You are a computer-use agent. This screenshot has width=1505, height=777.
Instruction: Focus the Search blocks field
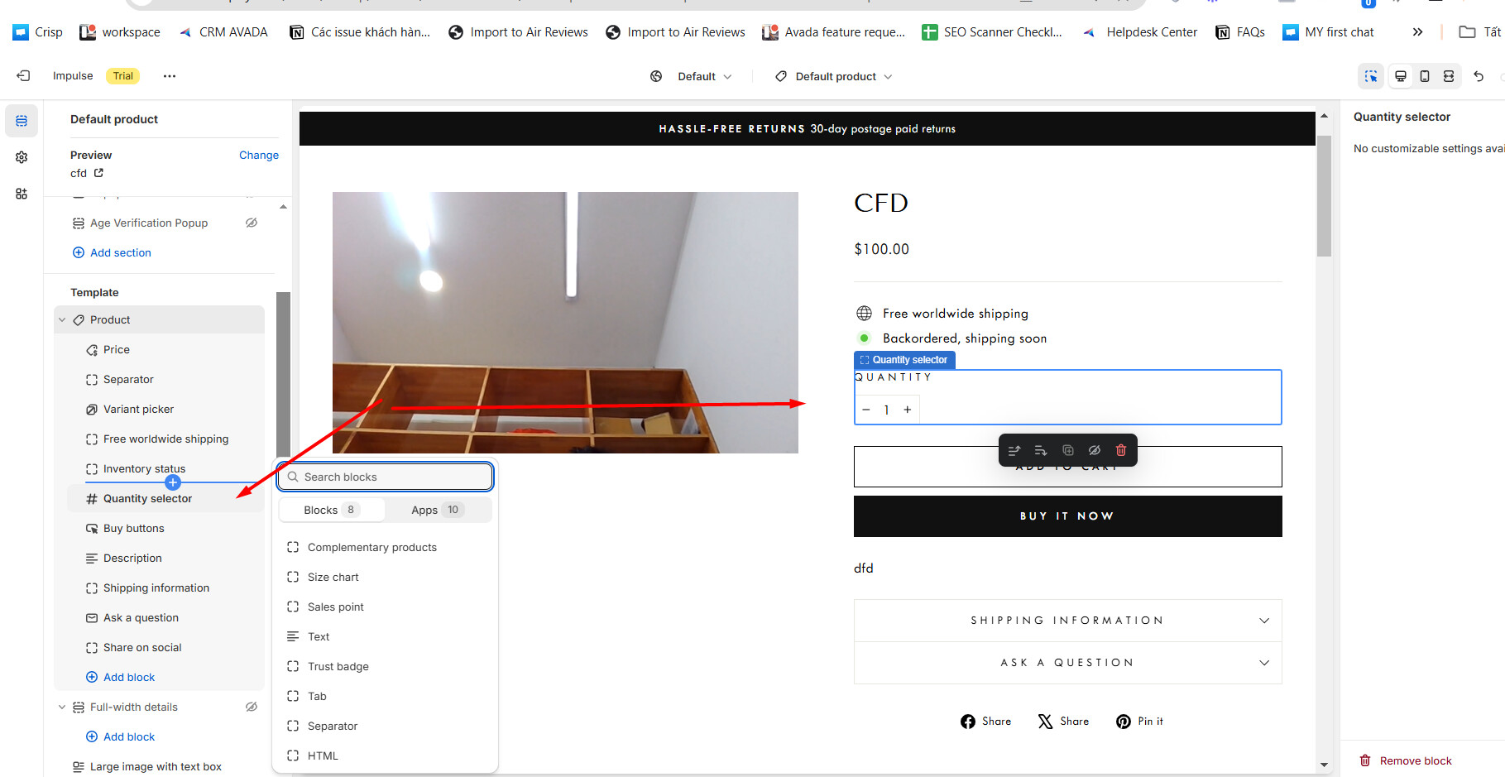tap(385, 477)
